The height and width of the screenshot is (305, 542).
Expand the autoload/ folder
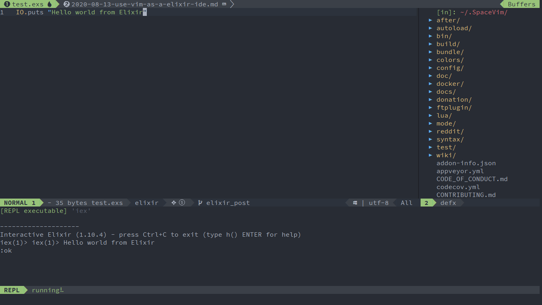pyautogui.click(x=454, y=28)
